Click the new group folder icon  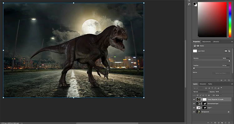222,123
